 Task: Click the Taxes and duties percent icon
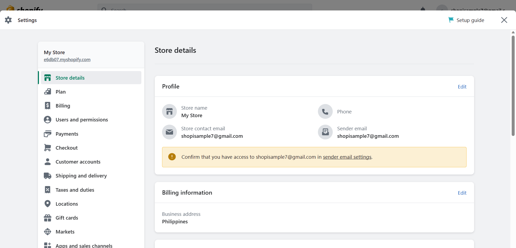coord(48,190)
